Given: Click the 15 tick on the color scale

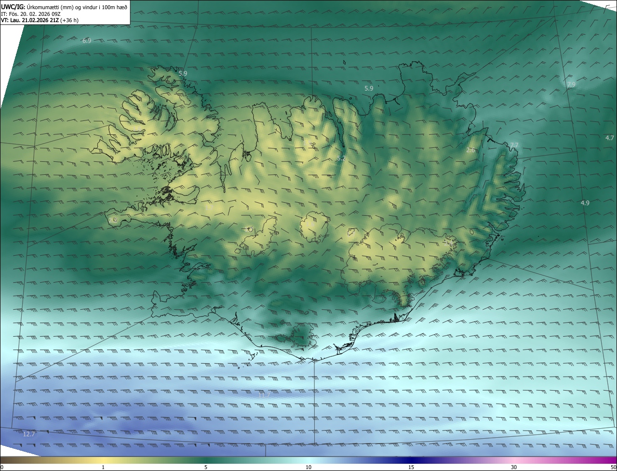Looking at the screenshot, I should (411, 467).
